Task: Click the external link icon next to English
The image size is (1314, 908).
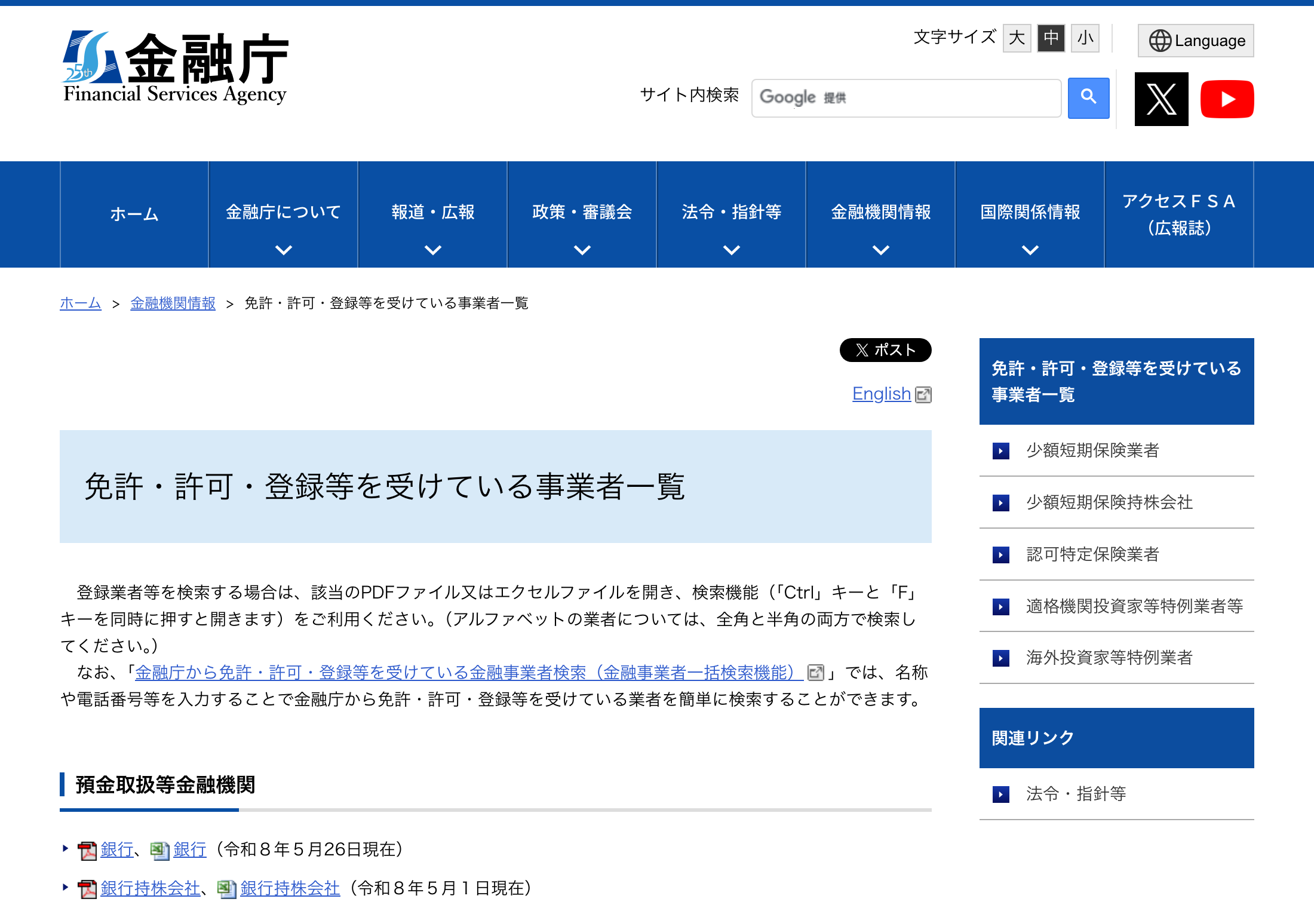Action: [x=923, y=395]
